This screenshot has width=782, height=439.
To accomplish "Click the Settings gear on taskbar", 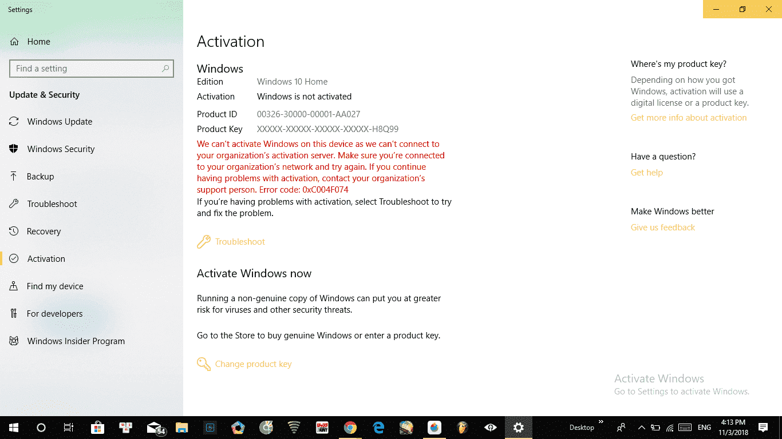I will point(519,428).
